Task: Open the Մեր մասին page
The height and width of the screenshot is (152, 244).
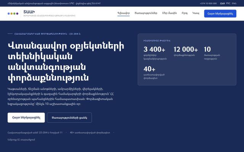Action: tap(169, 13)
